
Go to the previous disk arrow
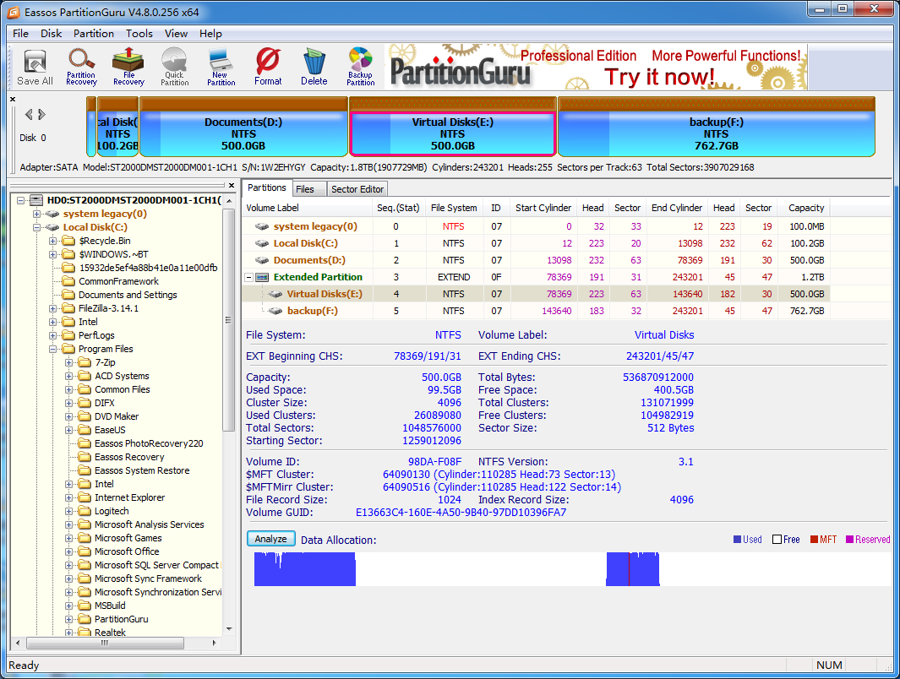[x=29, y=115]
